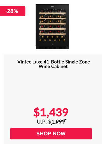This screenshot has width=102, height=144.
Task: Click the Vintec logo on the cabinet
Action: click(52, 7)
